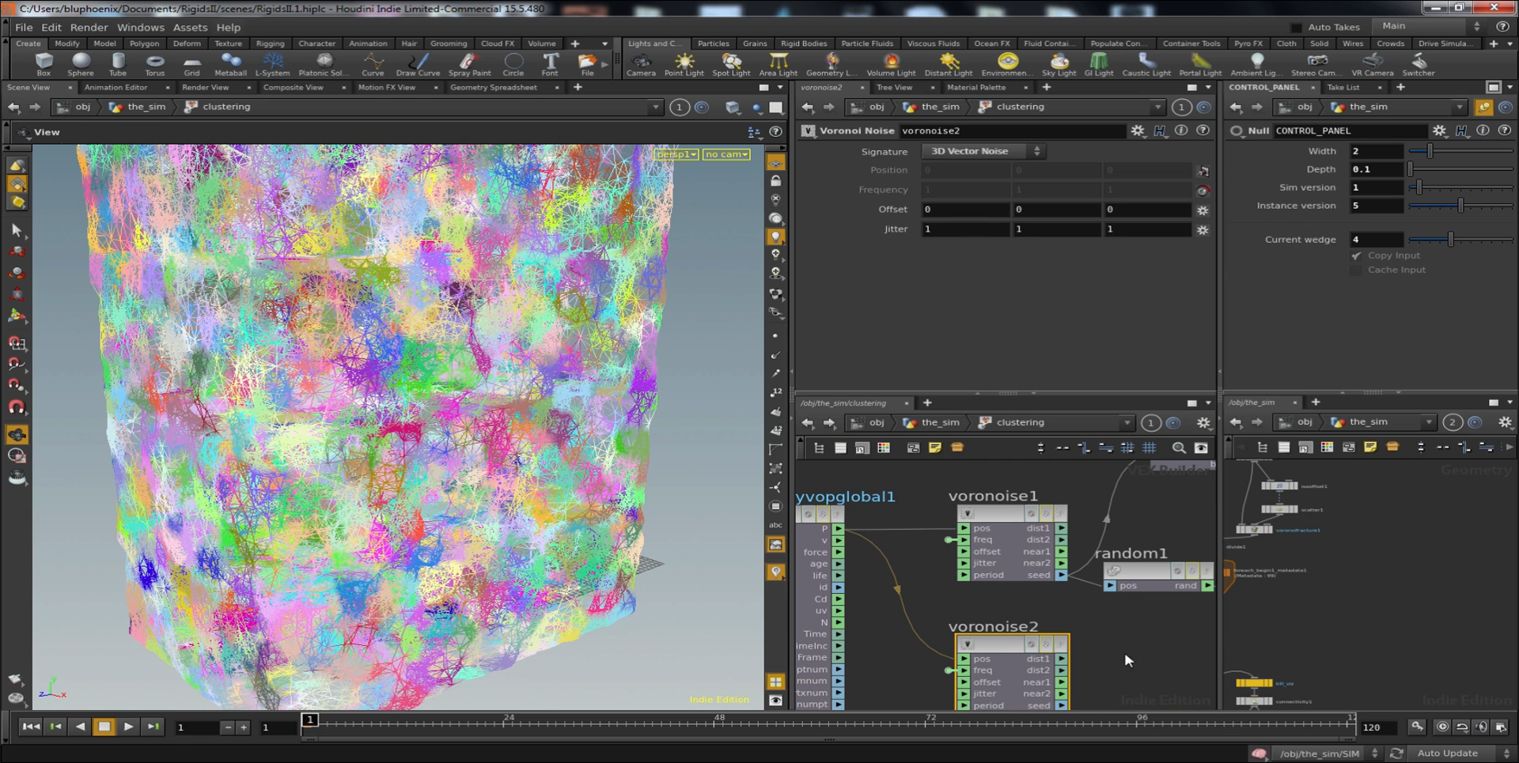
Task: Toggle the real time playback button
Action: click(1442, 727)
